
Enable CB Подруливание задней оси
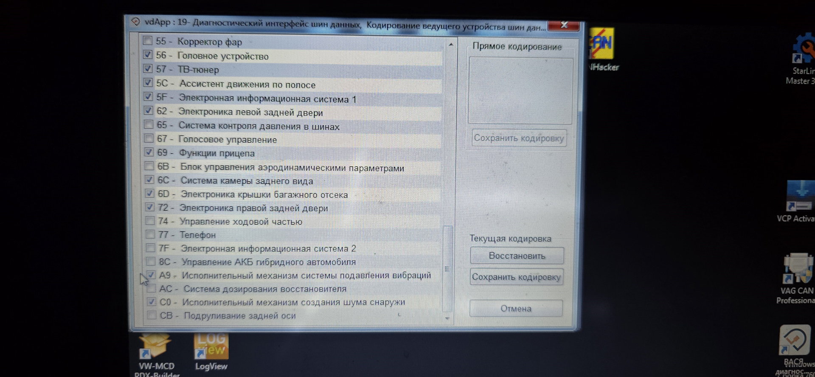tap(152, 315)
